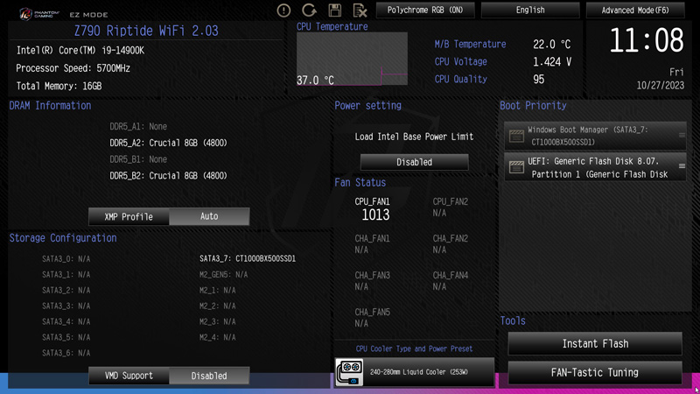Click CPU_FAN1 speed reading 1013

[x=375, y=215]
